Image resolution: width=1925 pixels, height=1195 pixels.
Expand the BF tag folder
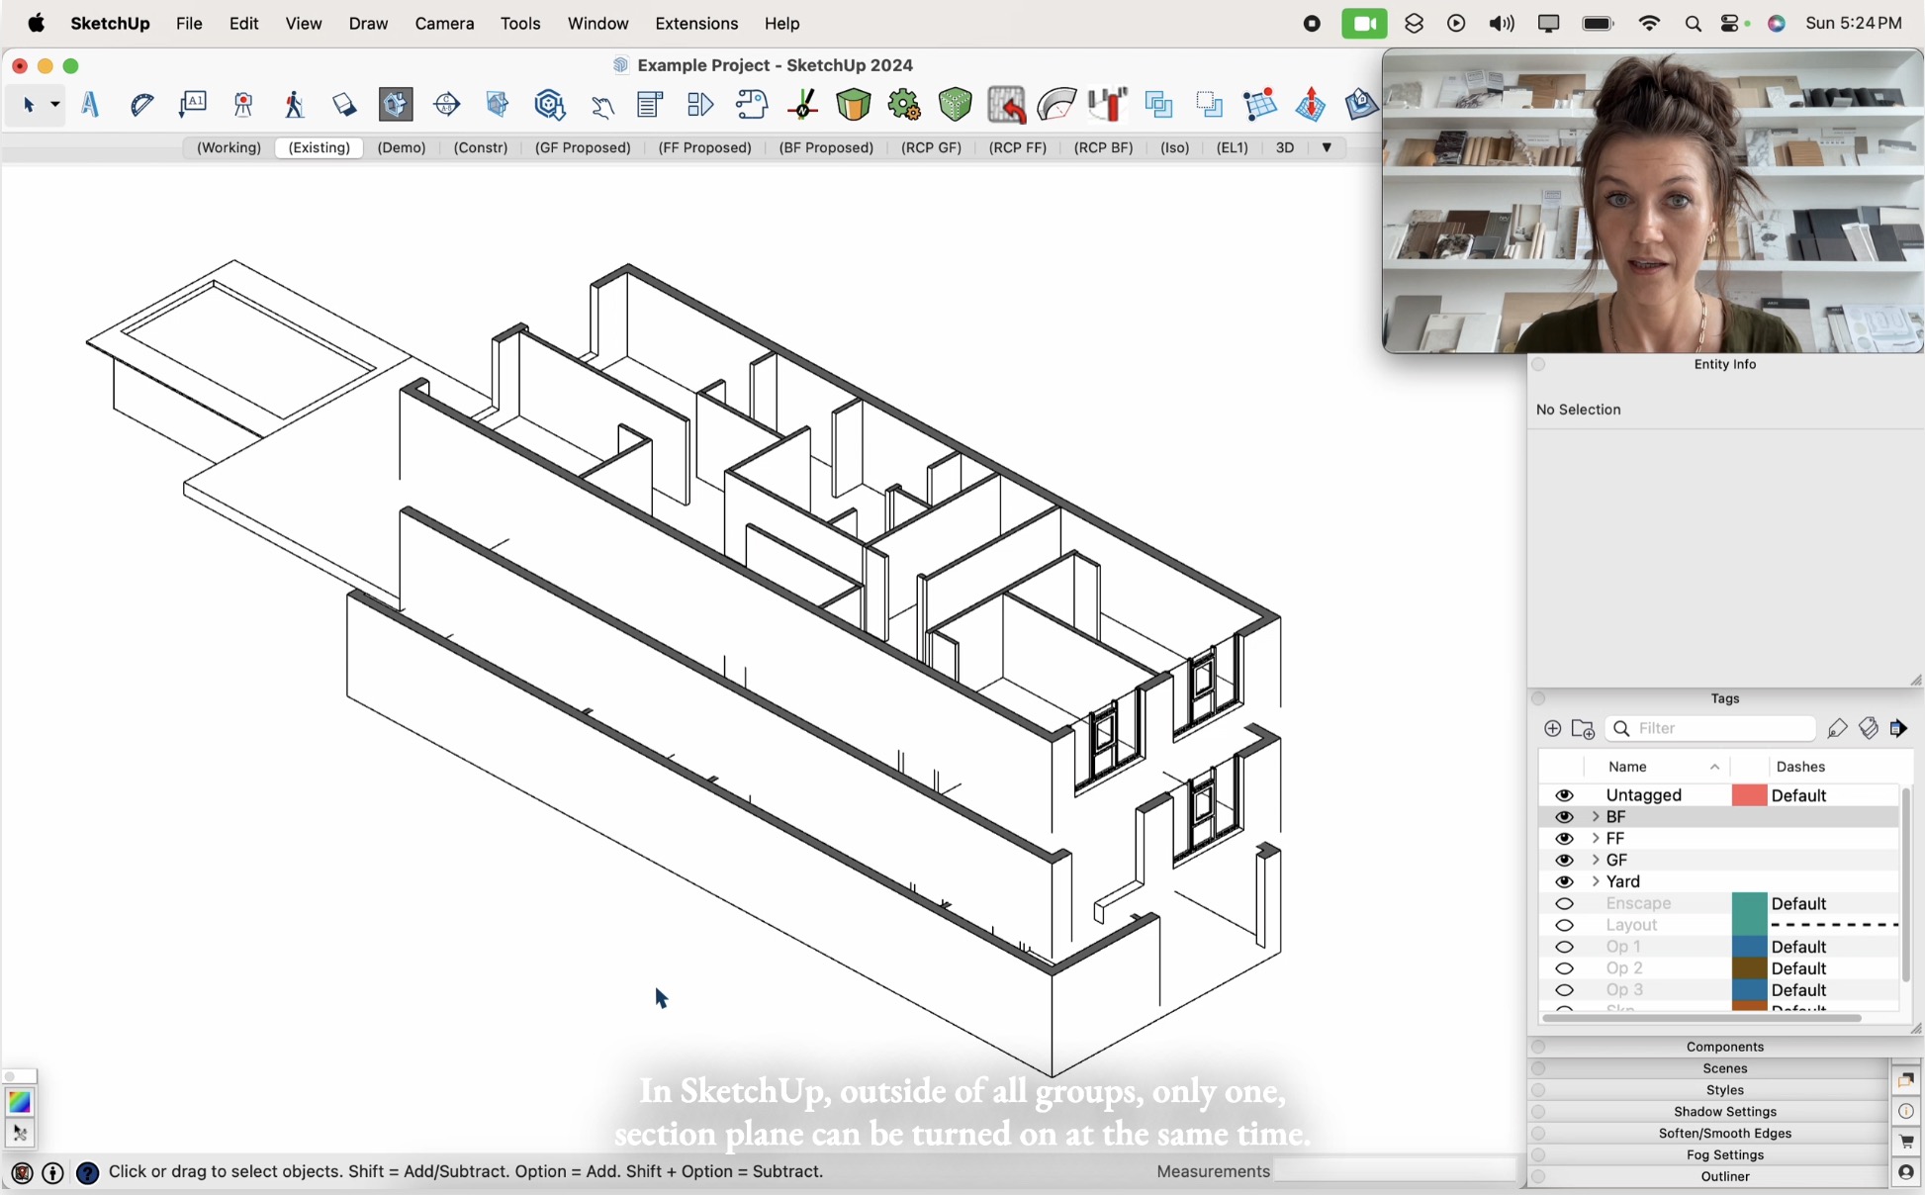coord(1595,816)
